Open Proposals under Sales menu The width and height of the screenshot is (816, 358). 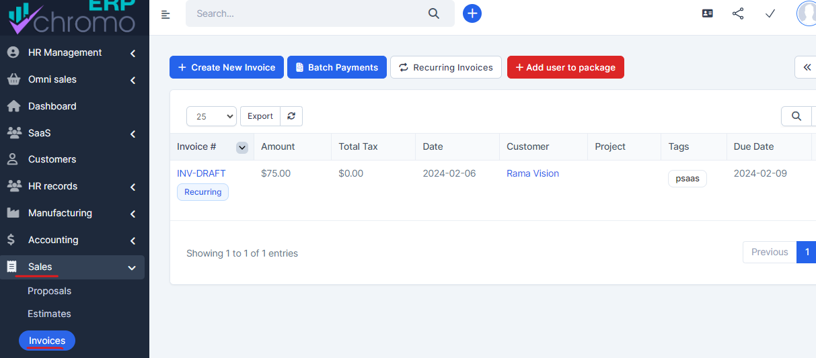[x=49, y=291]
